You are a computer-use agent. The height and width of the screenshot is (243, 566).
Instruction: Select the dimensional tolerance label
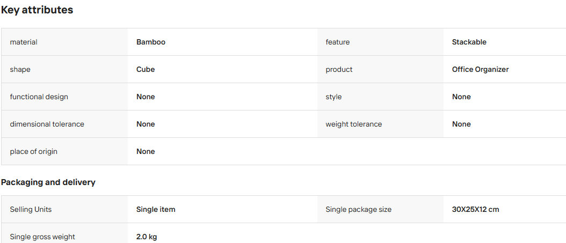tap(47, 124)
